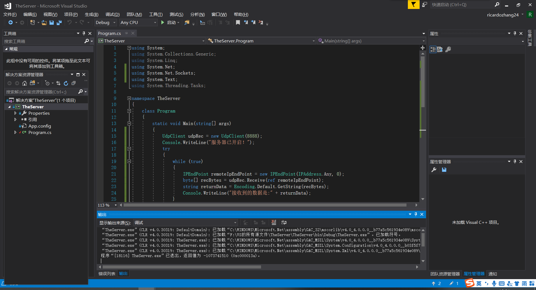Open the 文件(F) menu

pyautogui.click(x=10, y=15)
